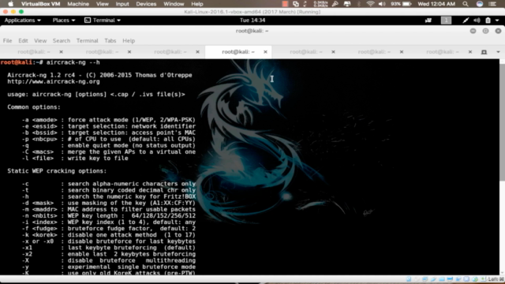Close the last root@kali tab

(470, 52)
